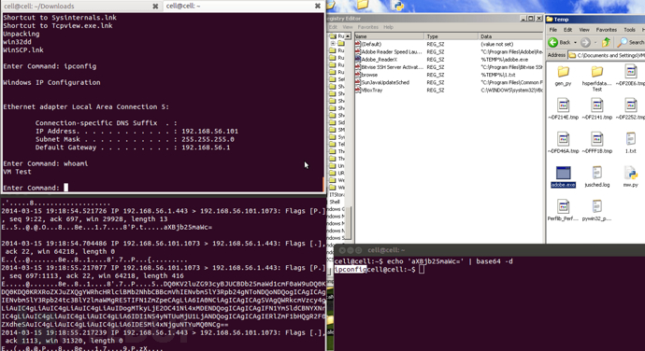
Task: Click the (Default) value icon in Registry Editor
Action: (358, 44)
